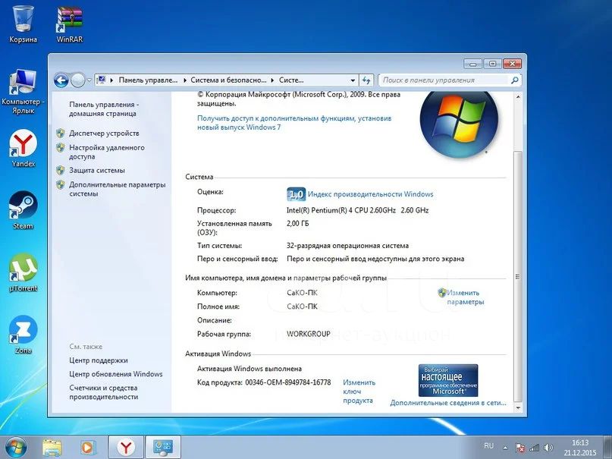
Task: Click the forward navigation arrow
Action: coord(78,80)
